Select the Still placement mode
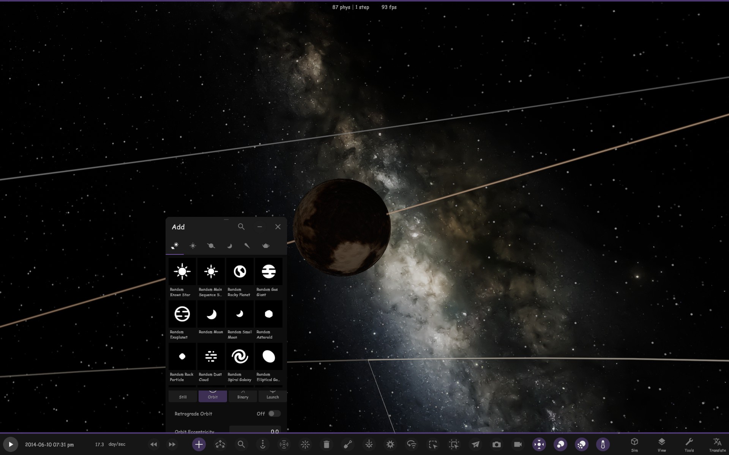This screenshot has width=729, height=455. pos(183,396)
